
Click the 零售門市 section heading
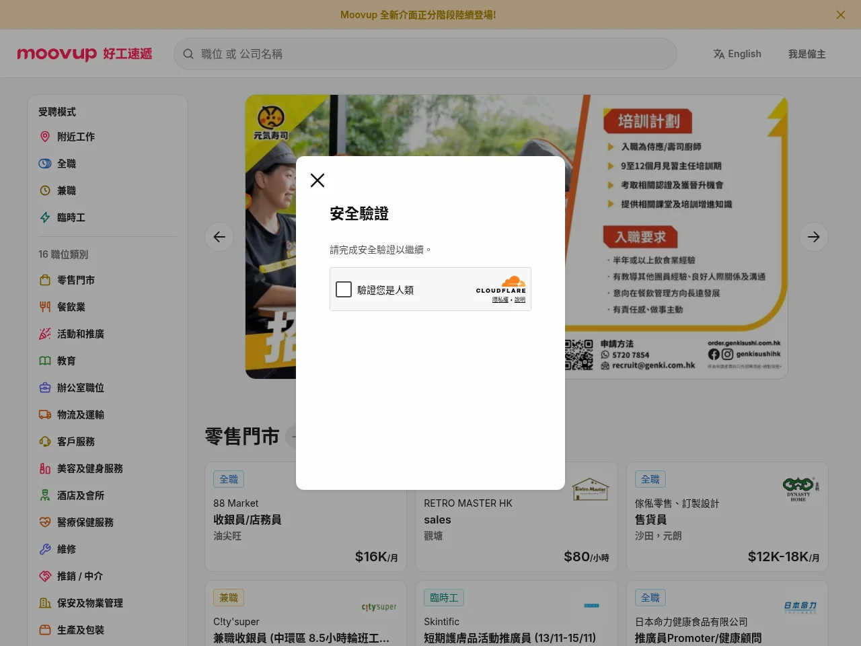pos(242,437)
